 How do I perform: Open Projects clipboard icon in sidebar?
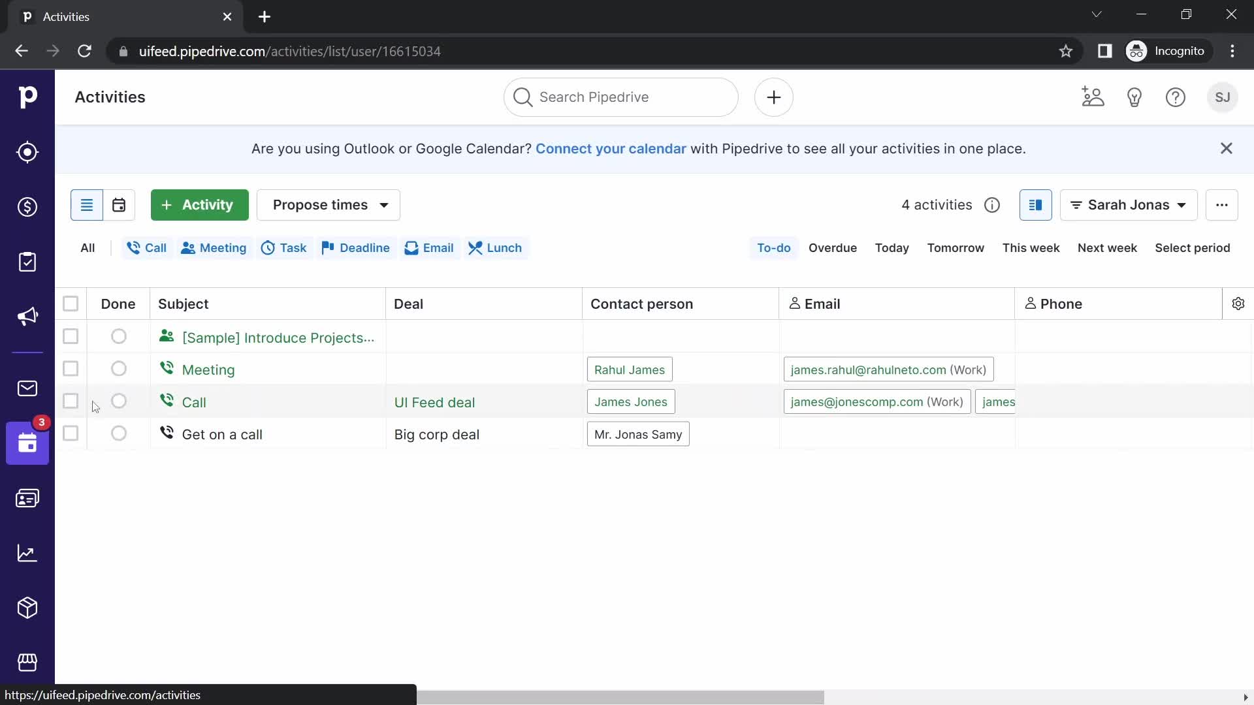click(x=27, y=262)
